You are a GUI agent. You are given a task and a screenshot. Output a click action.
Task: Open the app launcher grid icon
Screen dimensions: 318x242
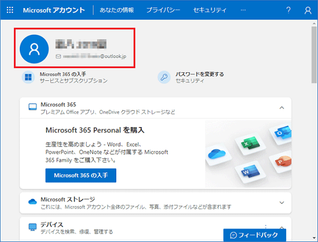click(x=10, y=10)
